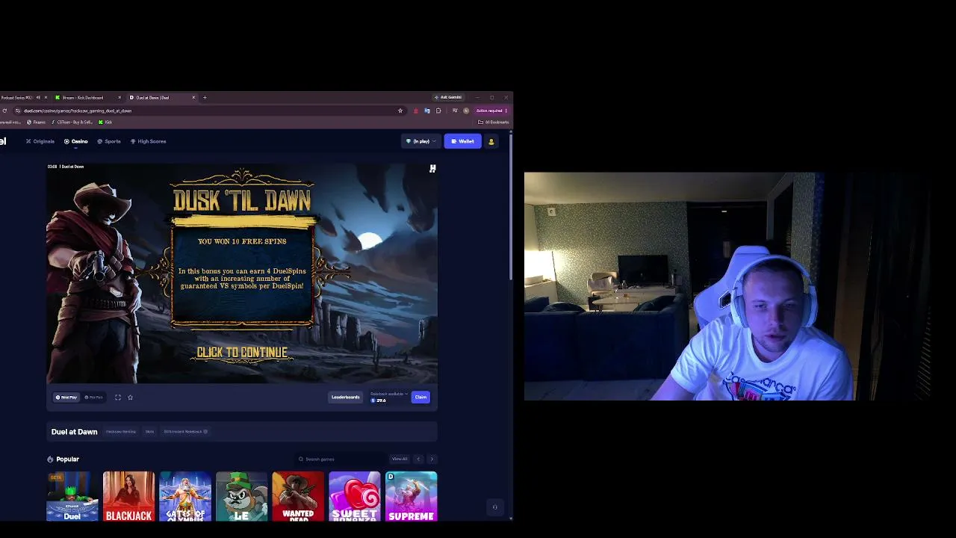Open the Sports nav tab
The image size is (956, 538).
pos(109,141)
